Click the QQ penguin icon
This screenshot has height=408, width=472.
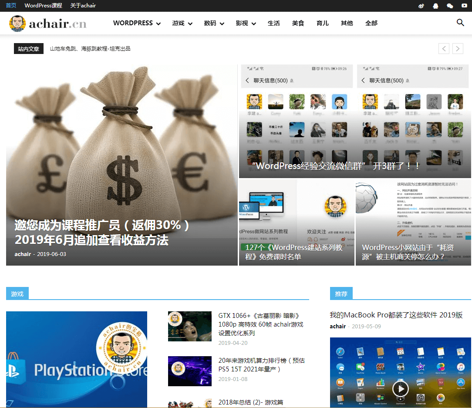click(435, 6)
